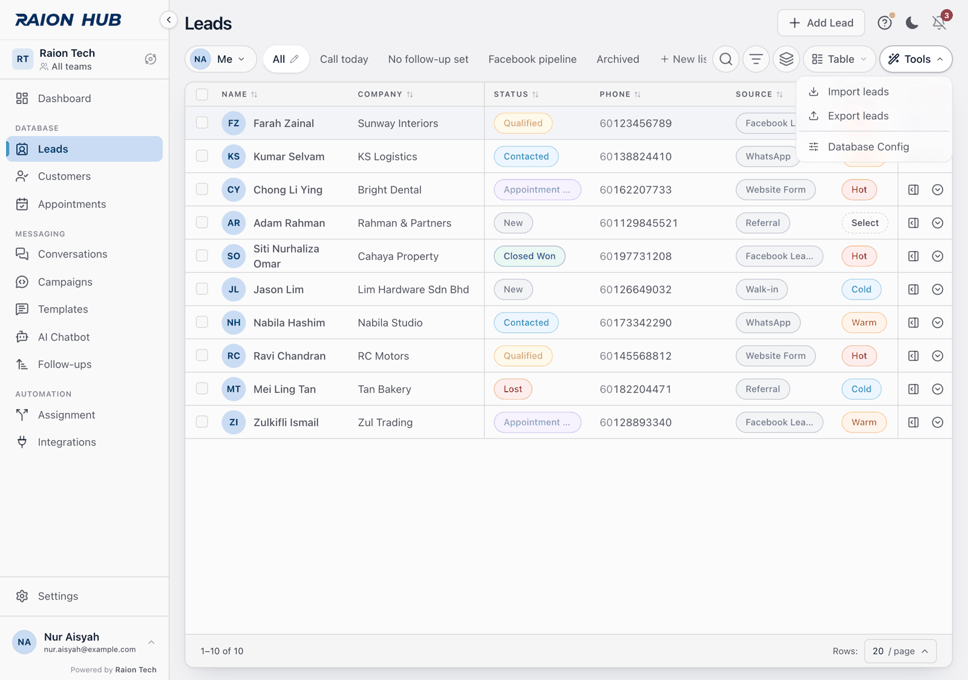968x680 pixels.
Task: Toggle dark mode moon icon
Action: point(912,23)
